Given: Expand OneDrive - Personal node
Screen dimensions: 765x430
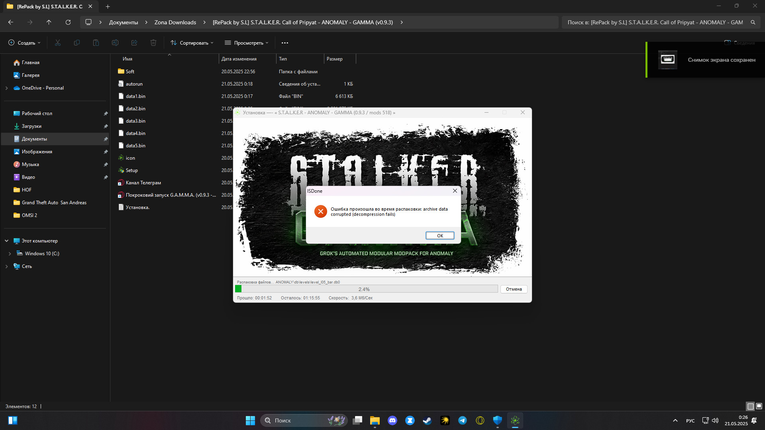Looking at the screenshot, I should (6, 88).
